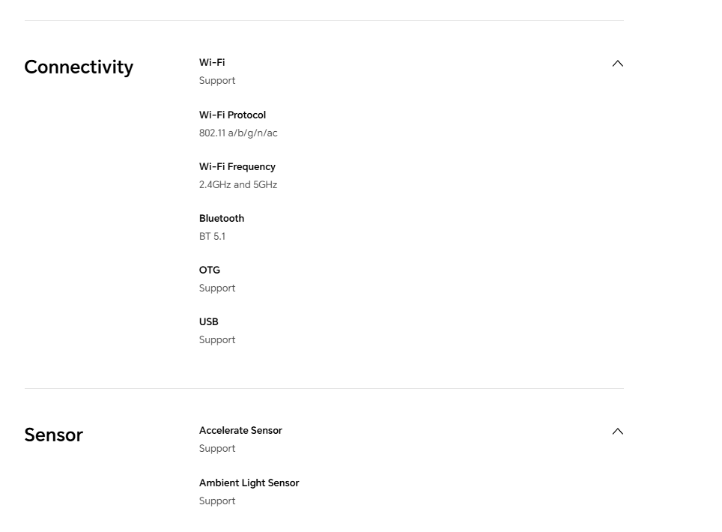Select the Wi-Fi spec label
Screen dimensions: 722x532
(212, 62)
